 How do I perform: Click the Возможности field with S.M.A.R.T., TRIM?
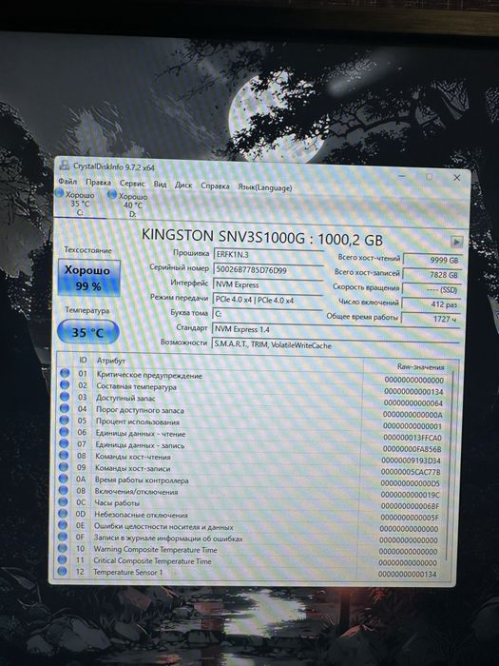pyautogui.click(x=336, y=344)
